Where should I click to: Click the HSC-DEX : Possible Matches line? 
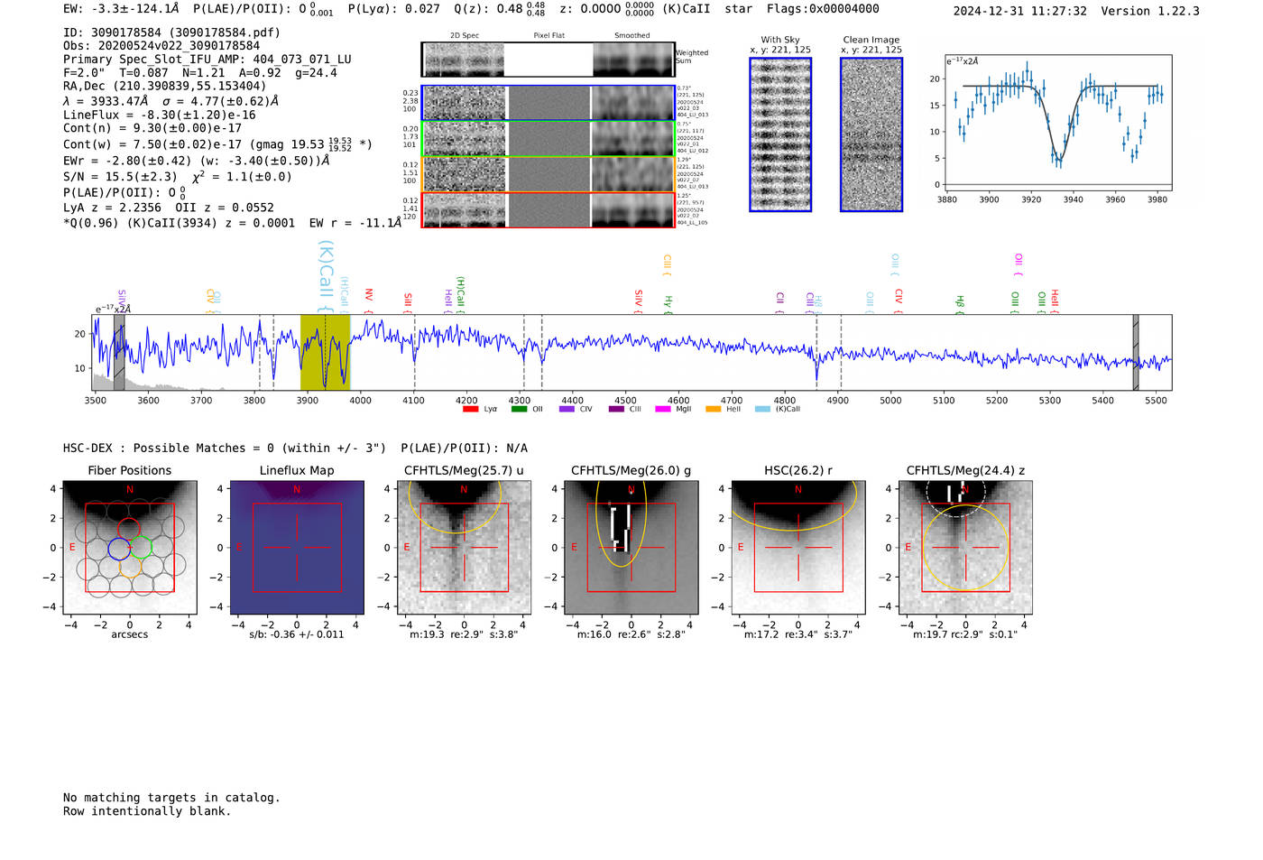click(295, 448)
